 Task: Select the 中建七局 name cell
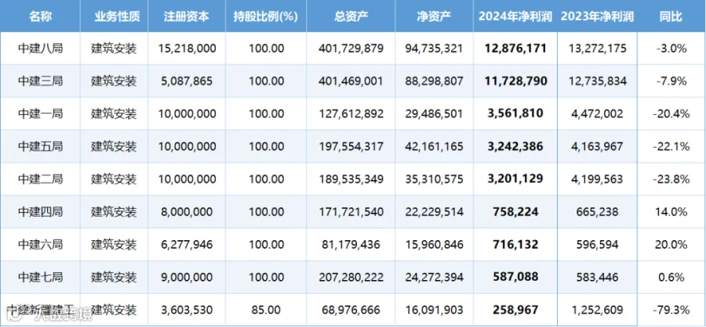tap(40, 277)
